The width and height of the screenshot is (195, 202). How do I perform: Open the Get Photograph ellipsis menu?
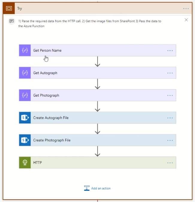pos(170,95)
